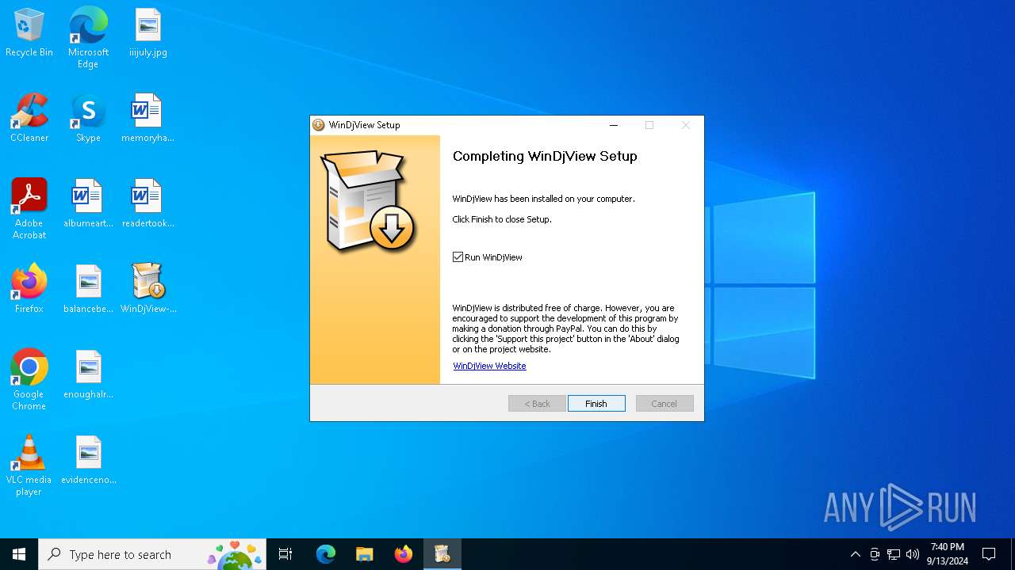The image size is (1015, 570).
Task: Uncheck the Run WinDjView checkbox
Action: (458, 257)
